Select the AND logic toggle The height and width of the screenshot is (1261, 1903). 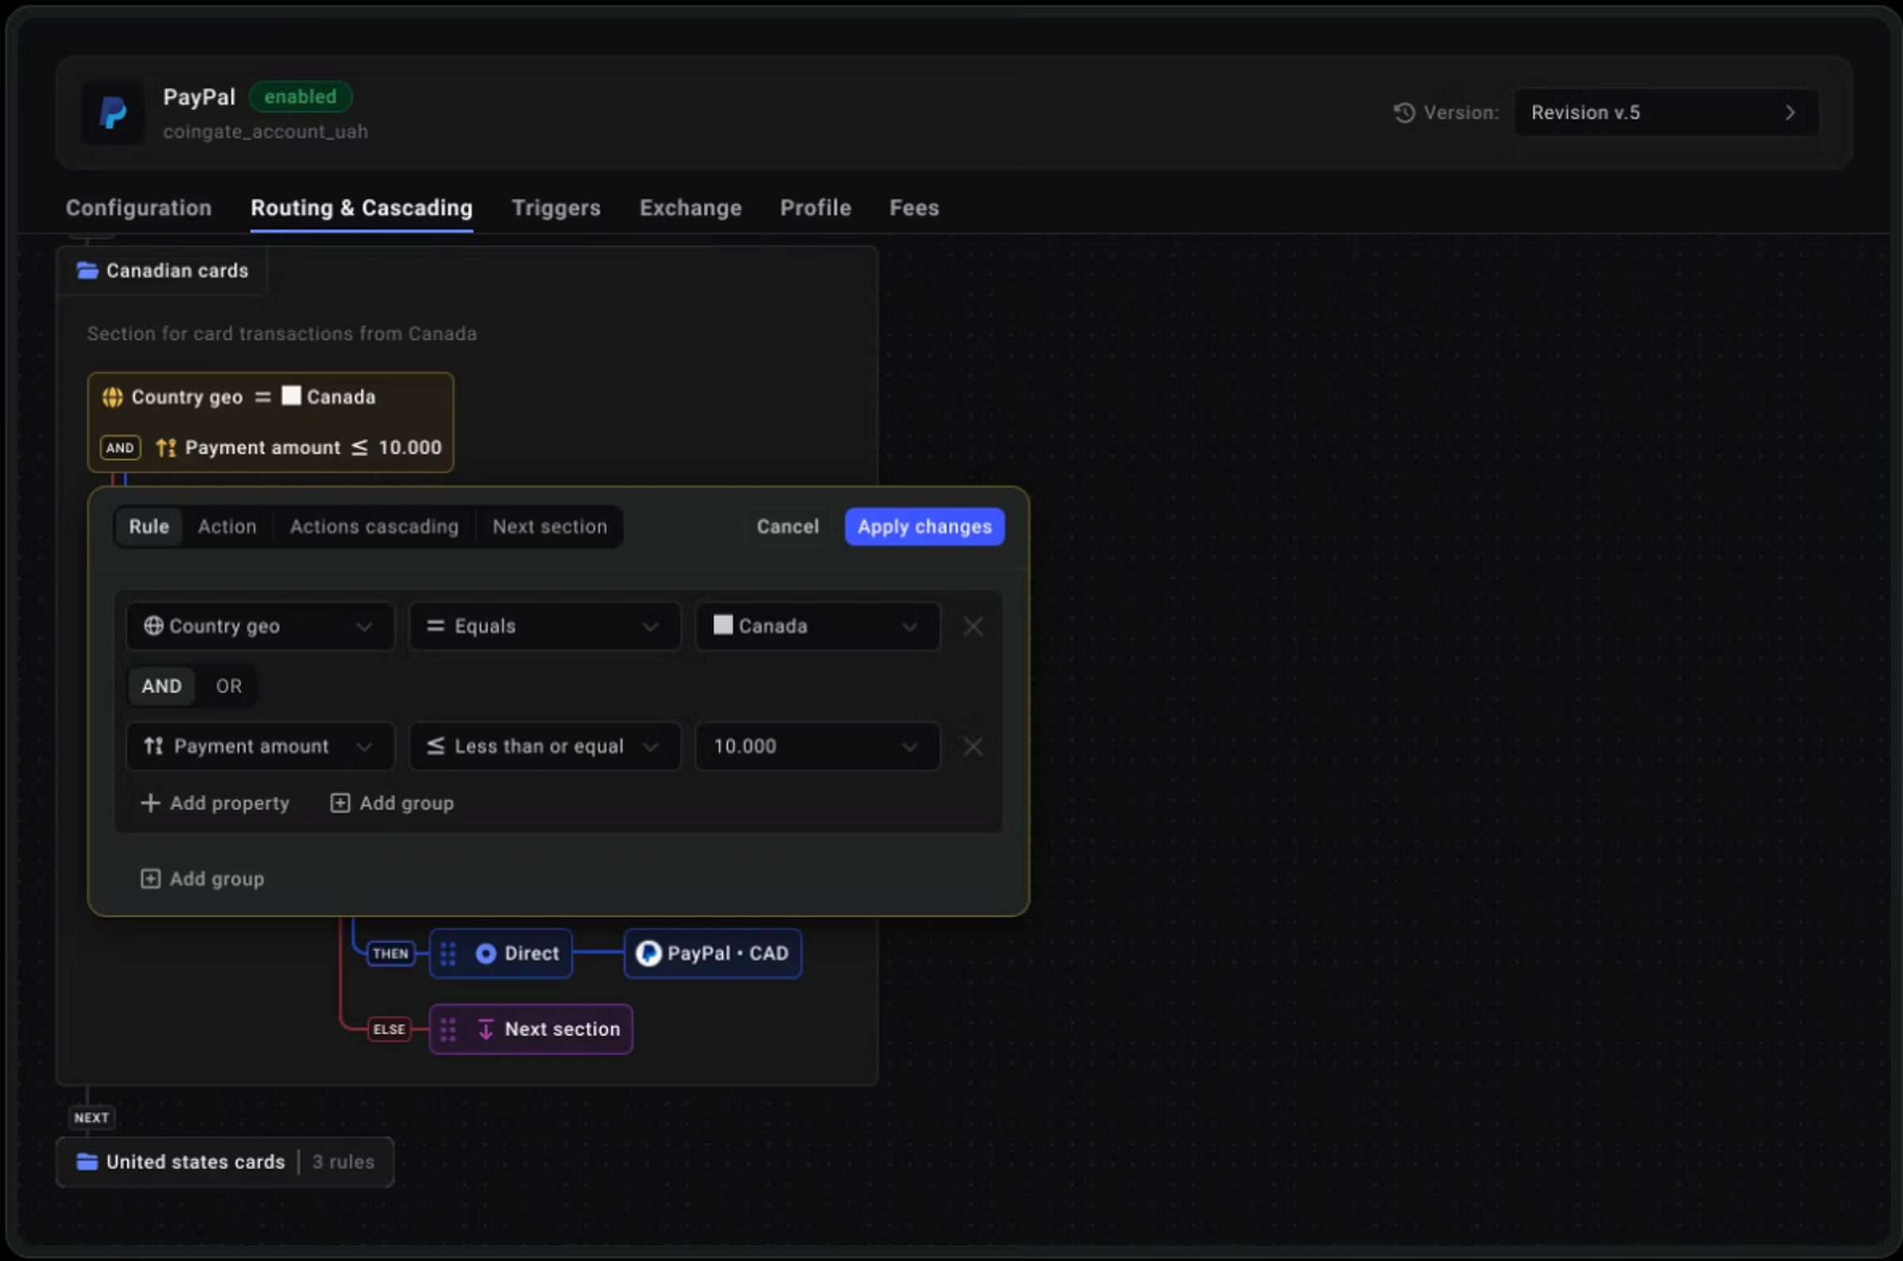(162, 686)
